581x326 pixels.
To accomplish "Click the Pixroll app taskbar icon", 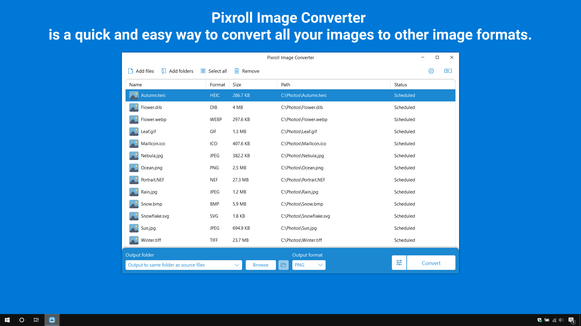I will point(52,320).
